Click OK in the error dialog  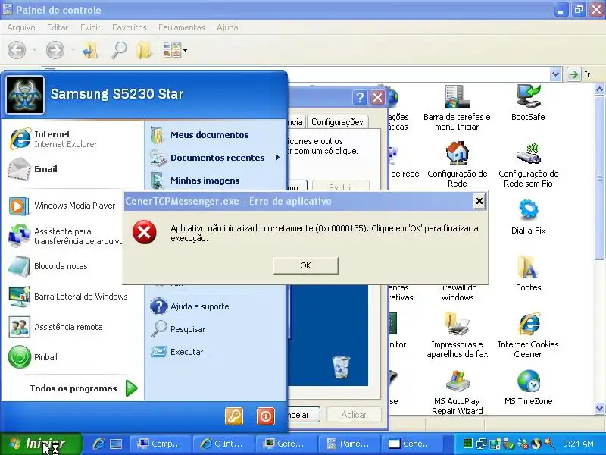(306, 265)
